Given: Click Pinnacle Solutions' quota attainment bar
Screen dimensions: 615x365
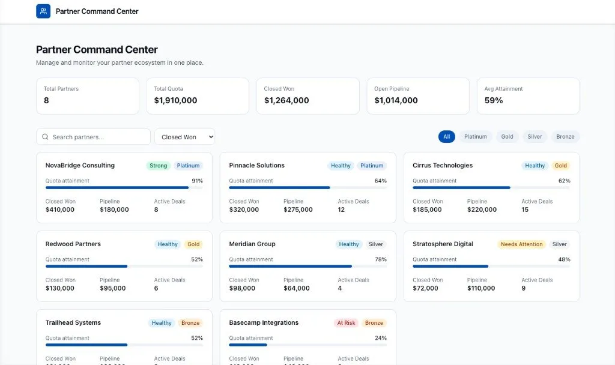Looking at the screenshot, I should [308, 188].
